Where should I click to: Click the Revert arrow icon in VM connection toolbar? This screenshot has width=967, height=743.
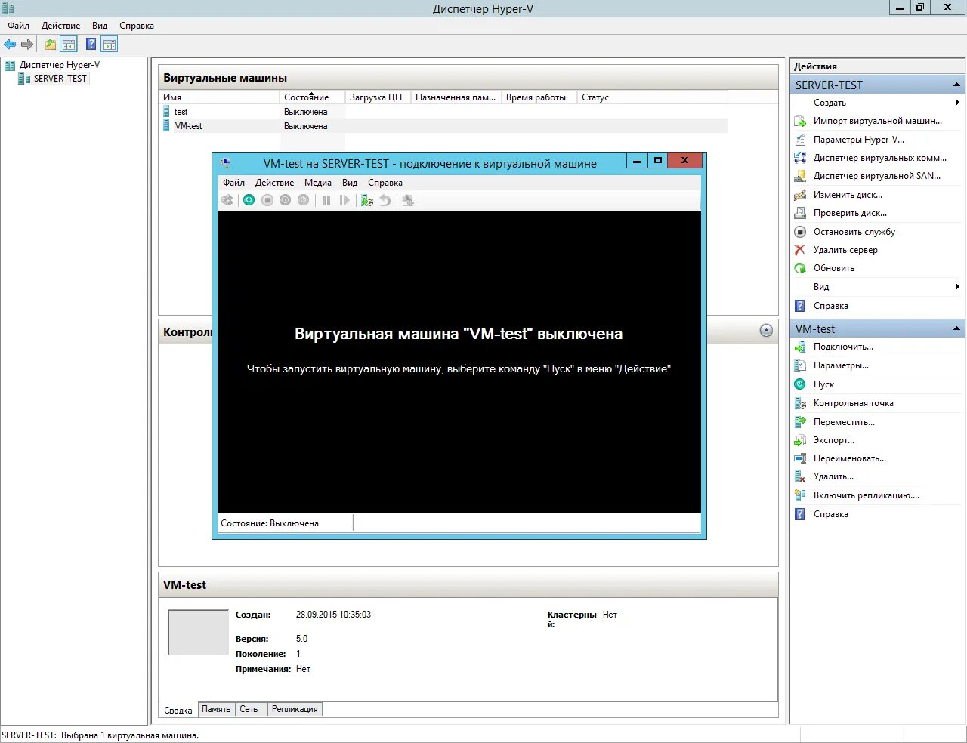[385, 200]
